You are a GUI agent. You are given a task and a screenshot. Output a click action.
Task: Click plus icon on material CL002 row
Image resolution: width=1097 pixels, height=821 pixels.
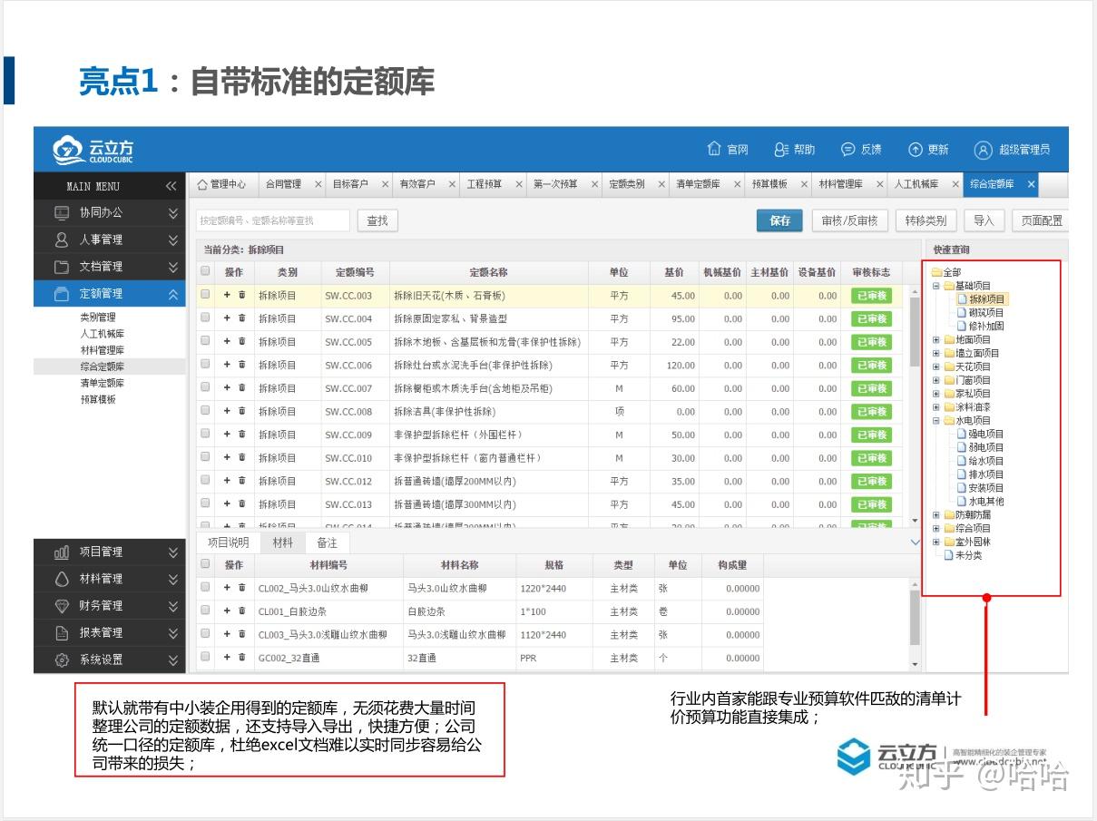point(228,588)
